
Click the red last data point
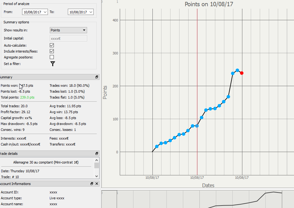tap(242, 73)
